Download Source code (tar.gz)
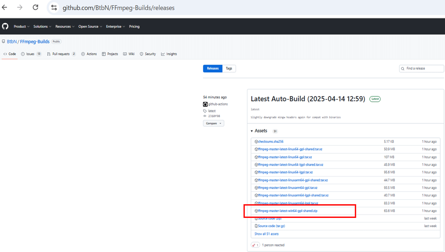Image resolution: width=445 pixels, height=252 pixels. pos(271,226)
